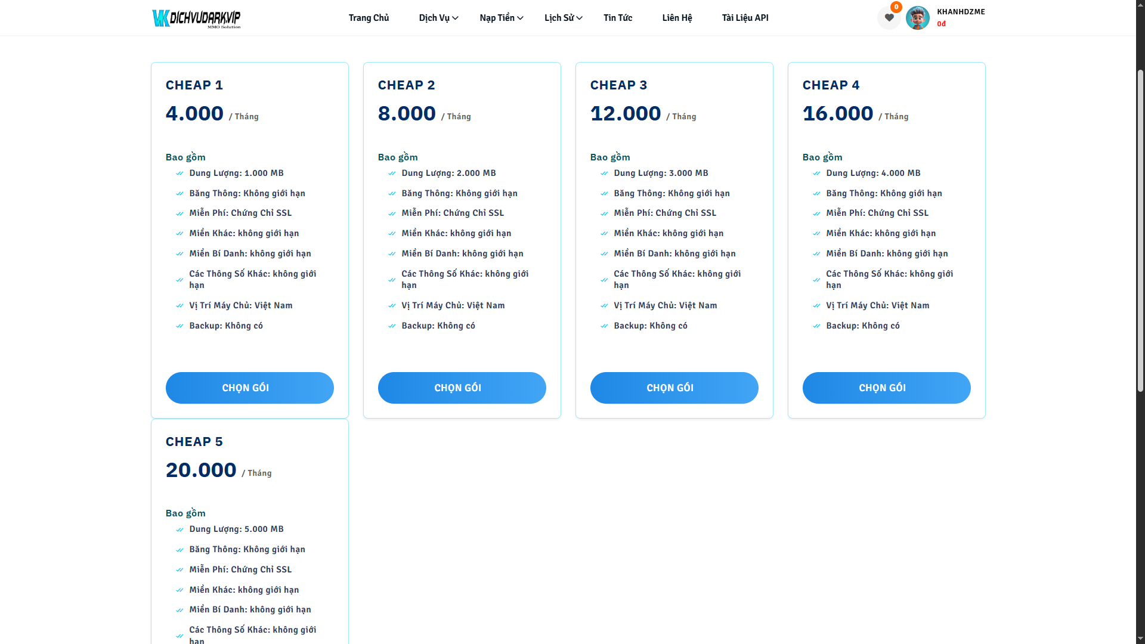Choose the CHEAP 1 plan button
This screenshot has width=1145, height=644.
tap(249, 388)
